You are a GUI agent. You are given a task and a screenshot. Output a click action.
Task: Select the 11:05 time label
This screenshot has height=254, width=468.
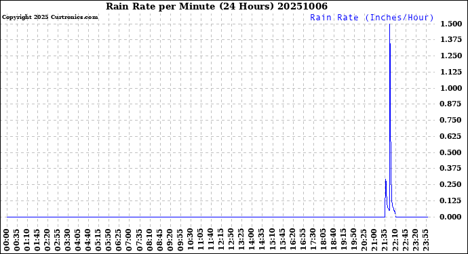pyautogui.click(x=201, y=240)
